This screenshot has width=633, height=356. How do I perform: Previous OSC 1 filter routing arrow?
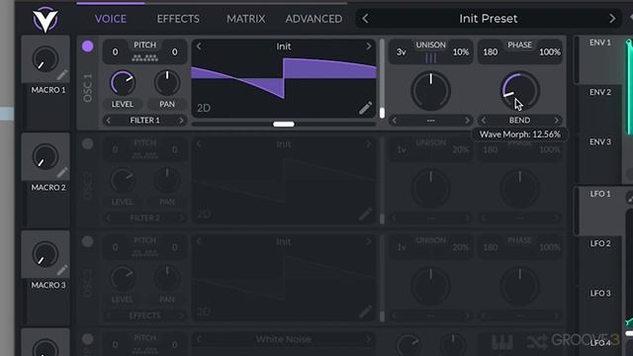click(108, 121)
